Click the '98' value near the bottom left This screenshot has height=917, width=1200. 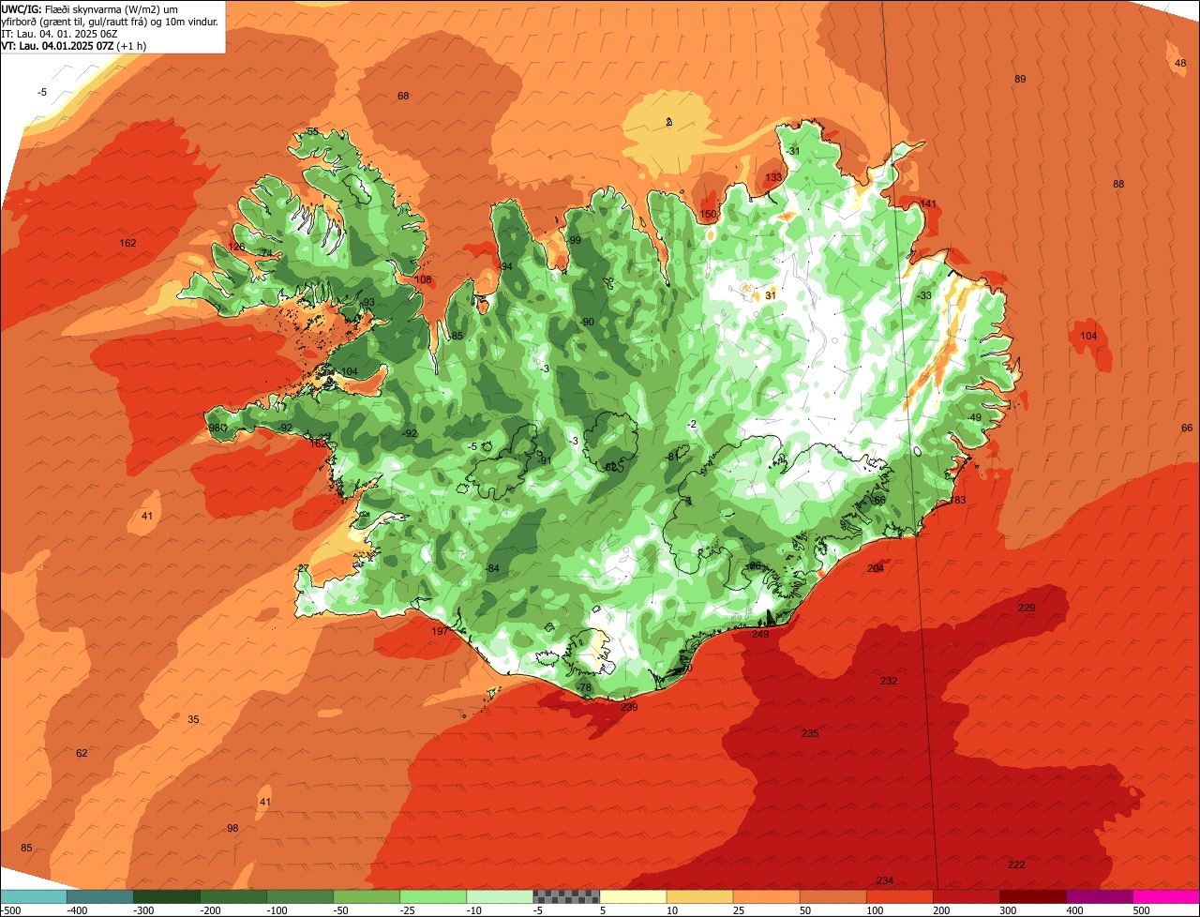pos(232,829)
